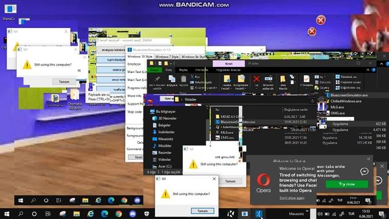Image resolution: width=389 pixels, height=219 pixels.
Task: Pin to quick access ribbon icon
Action: coord(157,83)
